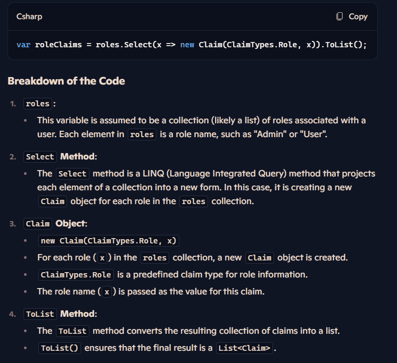The height and width of the screenshot is (363, 397).
Task: Click the Copy button label
Action: click(x=358, y=16)
